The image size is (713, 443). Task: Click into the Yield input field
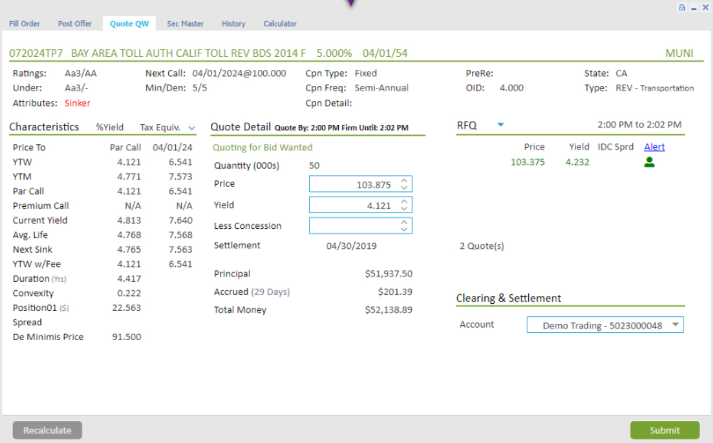360,205
